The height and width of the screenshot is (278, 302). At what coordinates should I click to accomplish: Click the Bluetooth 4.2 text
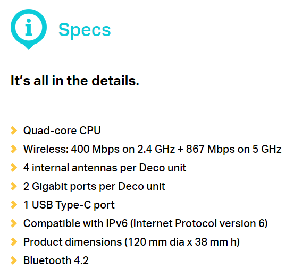coord(56,260)
